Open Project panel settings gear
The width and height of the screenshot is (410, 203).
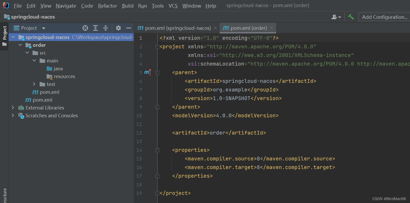tap(118, 28)
